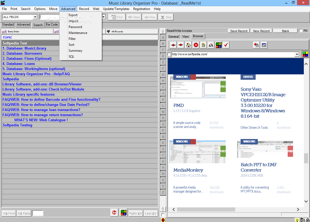Click the New Record button
Viewport: 310px width, 222px height.
tap(261, 31)
